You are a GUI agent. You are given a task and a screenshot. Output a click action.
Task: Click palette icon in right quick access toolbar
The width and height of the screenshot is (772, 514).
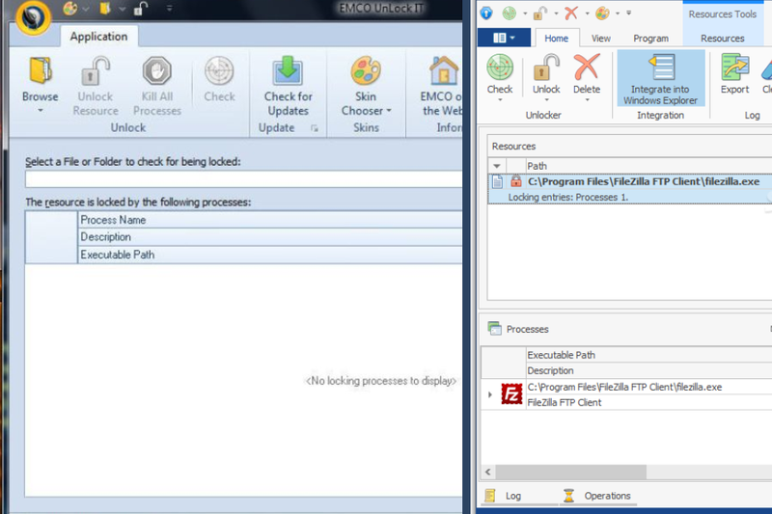(602, 13)
